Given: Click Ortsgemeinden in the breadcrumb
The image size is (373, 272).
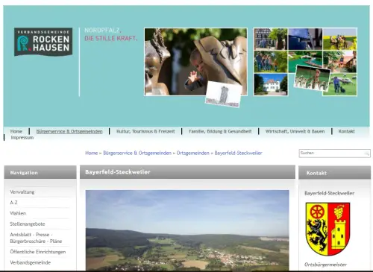Looking at the screenshot, I should point(193,153).
